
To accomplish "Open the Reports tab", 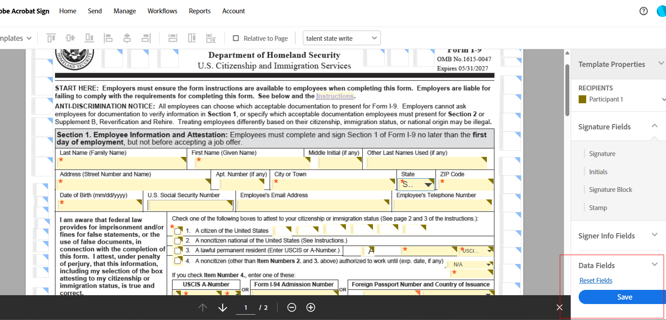I will tap(200, 11).
